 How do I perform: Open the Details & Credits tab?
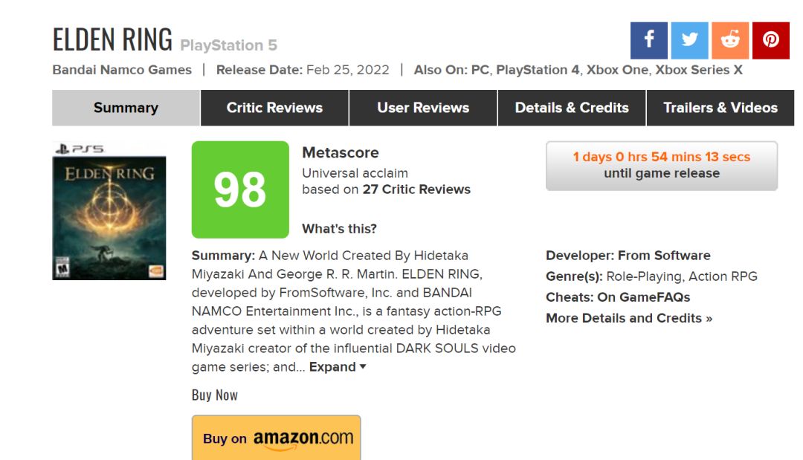(x=572, y=108)
